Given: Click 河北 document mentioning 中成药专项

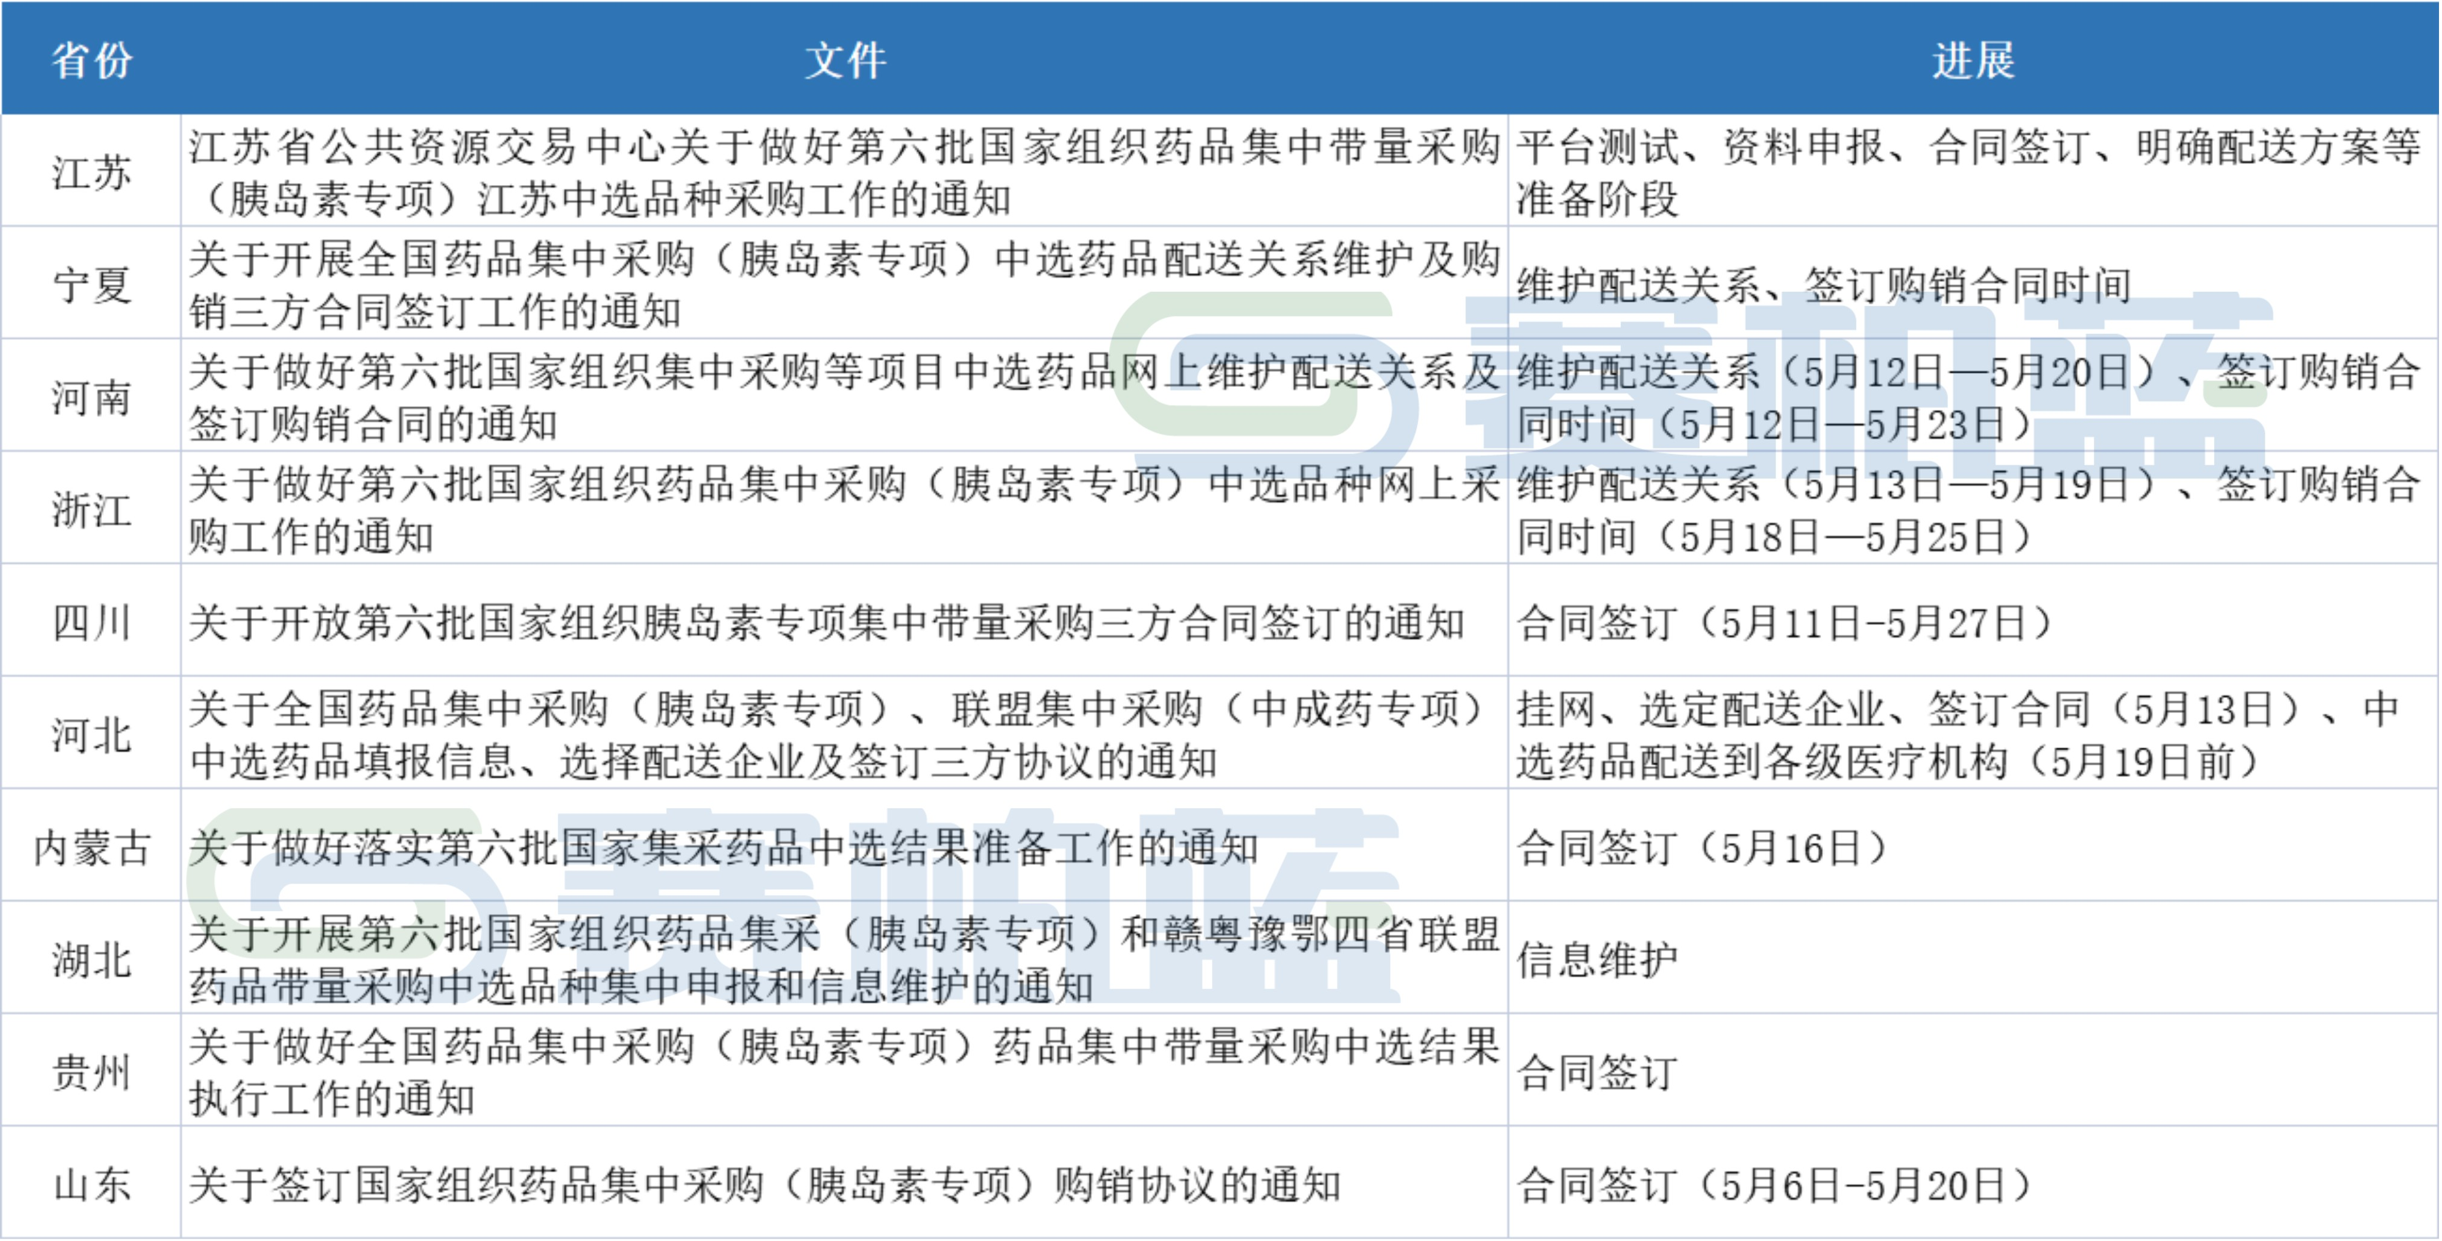Looking at the screenshot, I should point(845,733).
